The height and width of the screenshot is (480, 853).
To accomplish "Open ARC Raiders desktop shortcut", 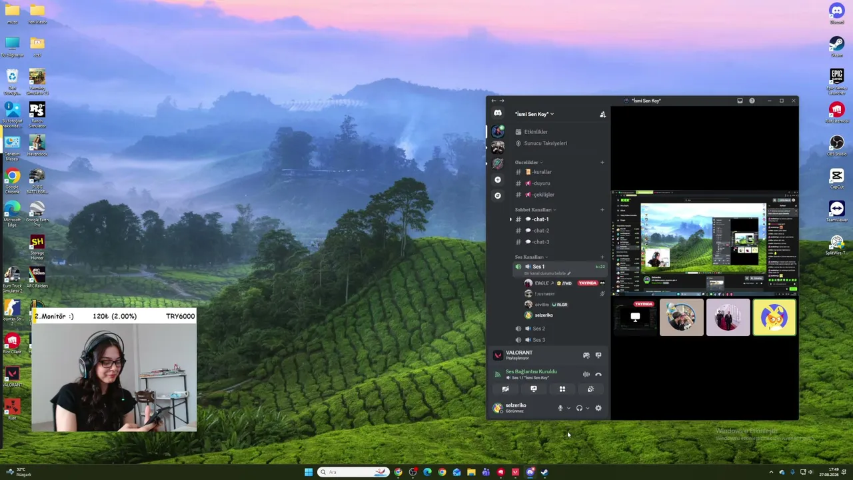I will 37,277.
